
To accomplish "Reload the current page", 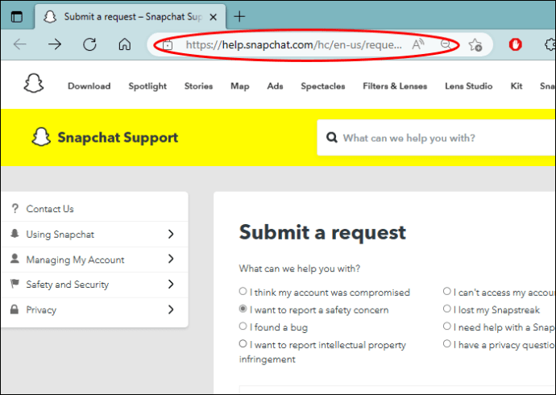I will 89,44.
